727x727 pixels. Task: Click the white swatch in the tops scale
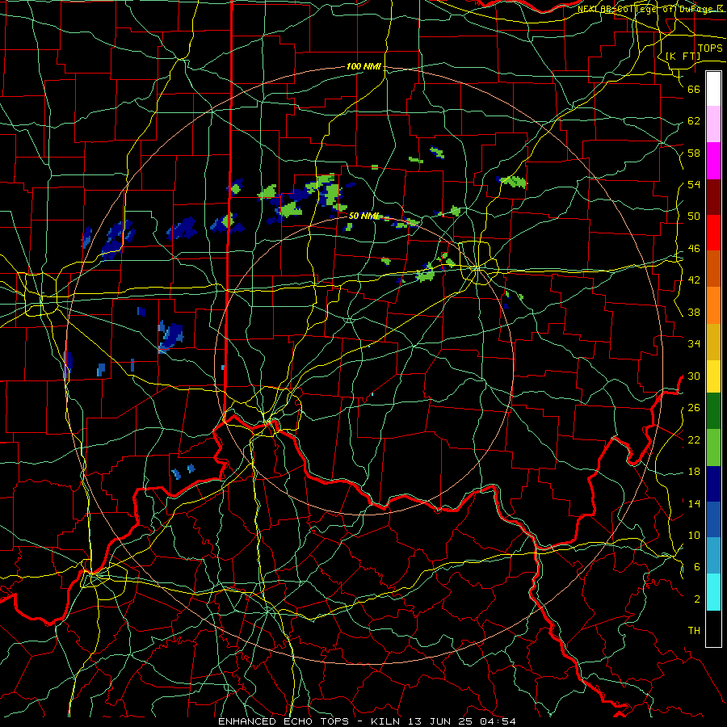(x=713, y=89)
